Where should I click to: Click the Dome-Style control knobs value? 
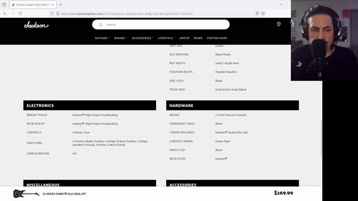[x=223, y=141]
